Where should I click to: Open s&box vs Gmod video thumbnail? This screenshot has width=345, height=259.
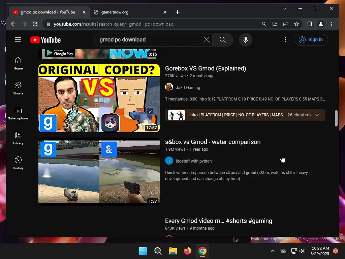tap(99, 172)
